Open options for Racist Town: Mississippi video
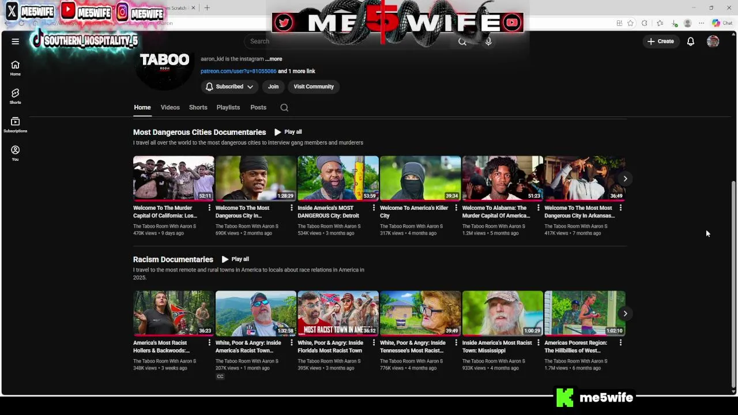This screenshot has height=415, width=738. 538,343
